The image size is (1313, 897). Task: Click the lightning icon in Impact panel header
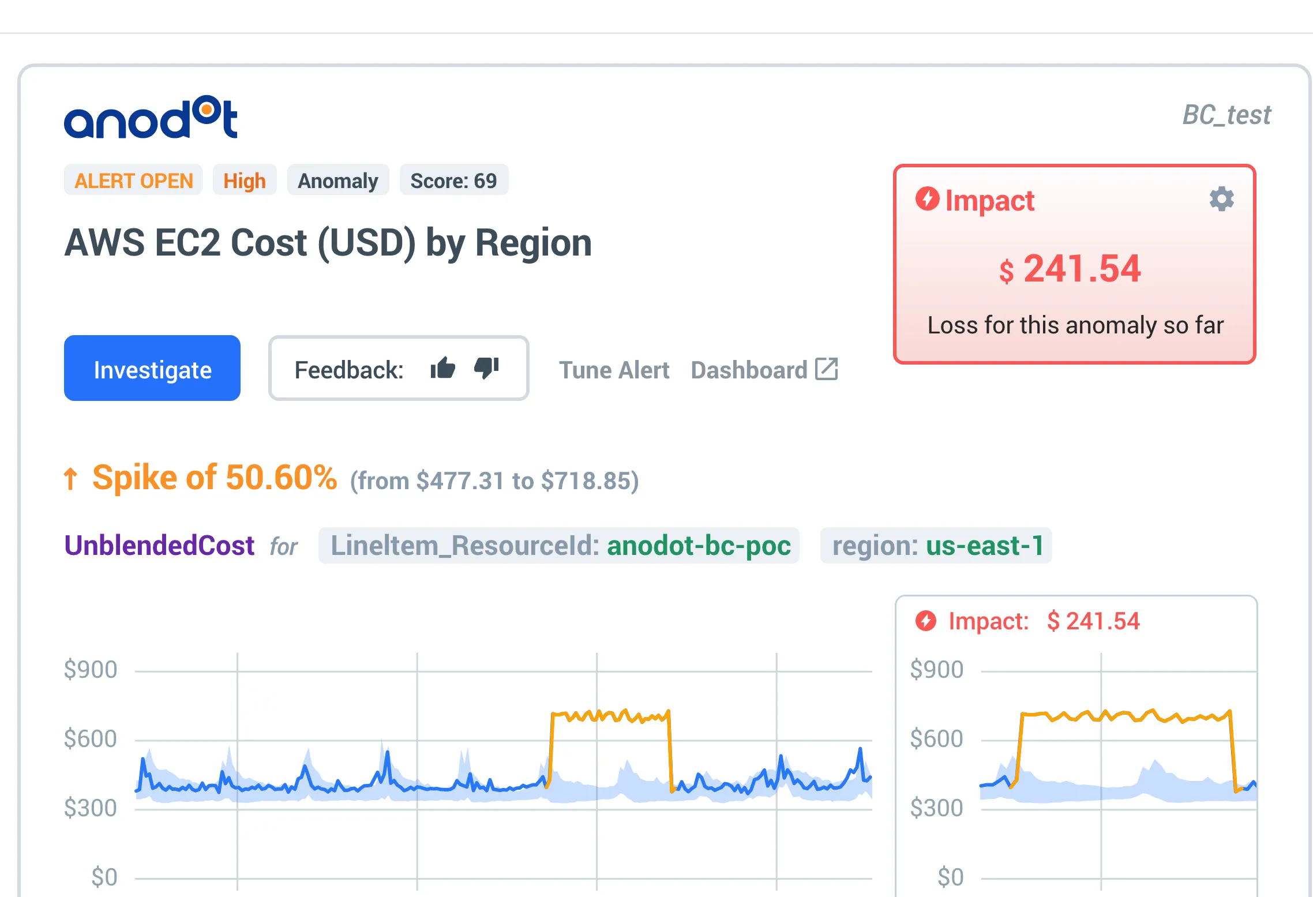[927, 199]
